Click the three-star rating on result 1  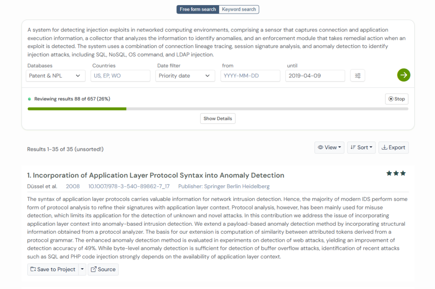[x=396, y=173]
